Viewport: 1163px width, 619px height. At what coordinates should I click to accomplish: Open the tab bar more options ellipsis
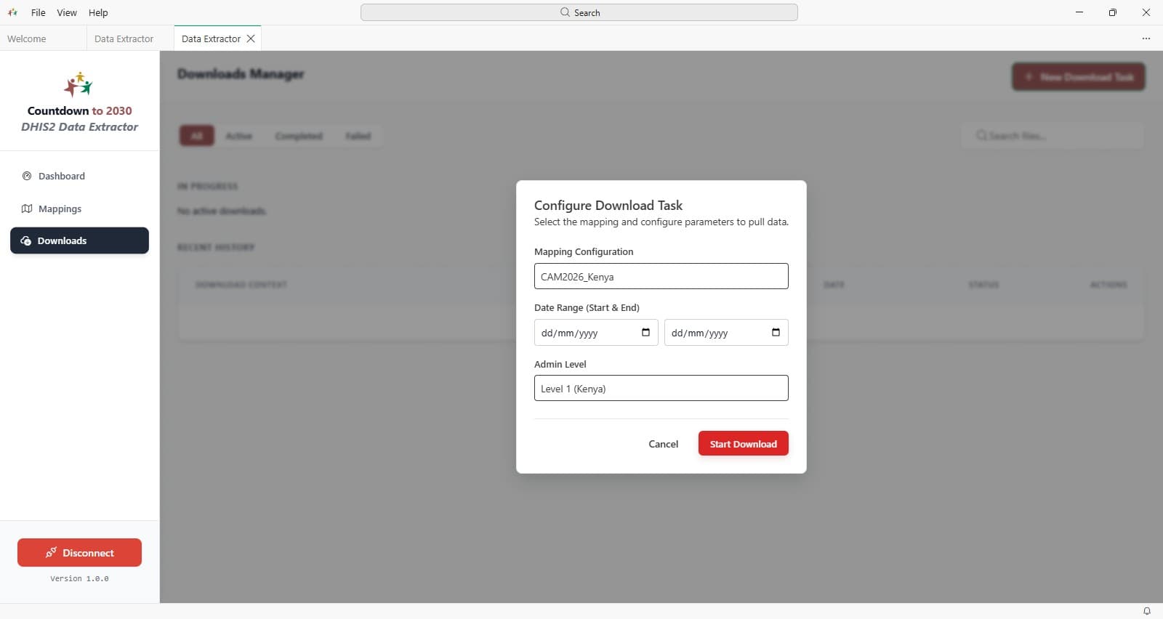coord(1146,39)
